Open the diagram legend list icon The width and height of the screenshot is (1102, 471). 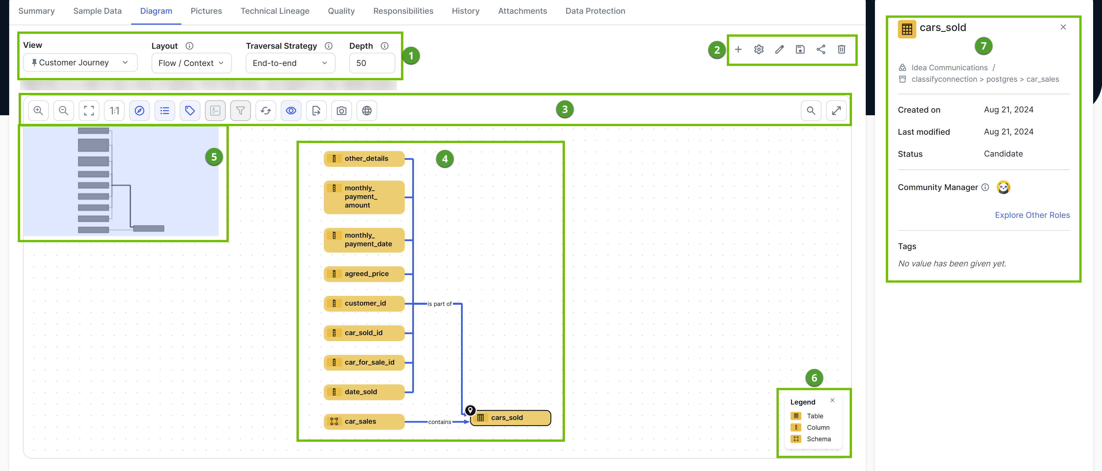pyautogui.click(x=165, y=110)
